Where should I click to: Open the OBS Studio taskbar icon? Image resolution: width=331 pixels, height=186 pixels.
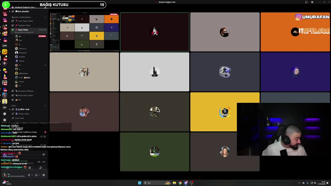pos(191,183)
